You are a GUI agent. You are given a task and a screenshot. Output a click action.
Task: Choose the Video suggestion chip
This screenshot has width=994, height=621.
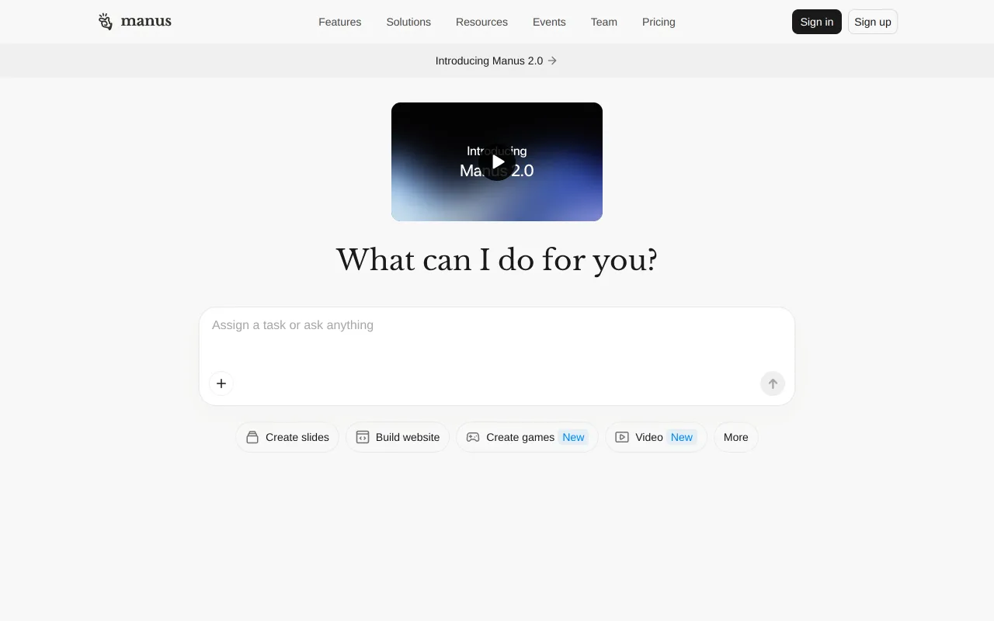[x=656, y=437]
